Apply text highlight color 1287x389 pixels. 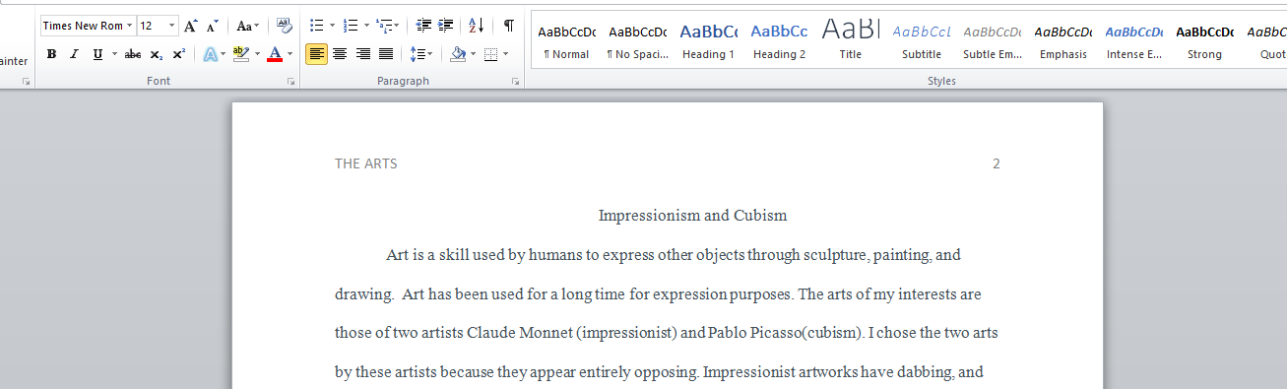point(240,54)
